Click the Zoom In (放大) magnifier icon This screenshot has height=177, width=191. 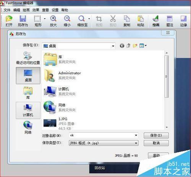tap(53, 21)
